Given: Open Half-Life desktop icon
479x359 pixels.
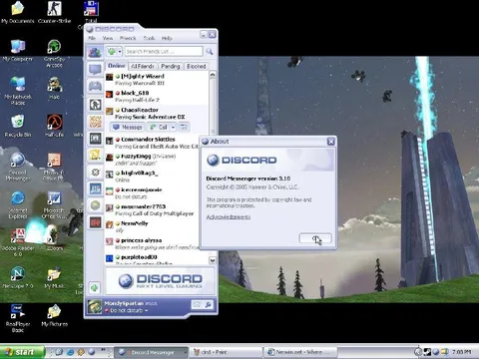Looking at the screenshot, I should [x=54, y=127].
